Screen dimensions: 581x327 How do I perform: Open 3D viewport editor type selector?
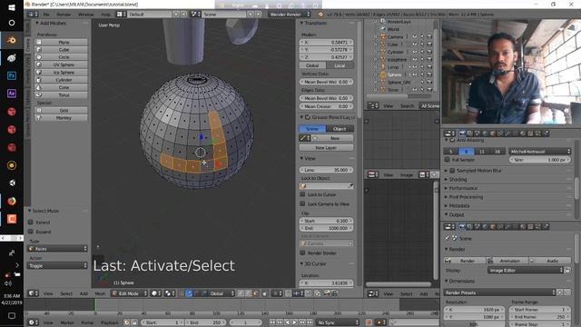pos(33,293)
